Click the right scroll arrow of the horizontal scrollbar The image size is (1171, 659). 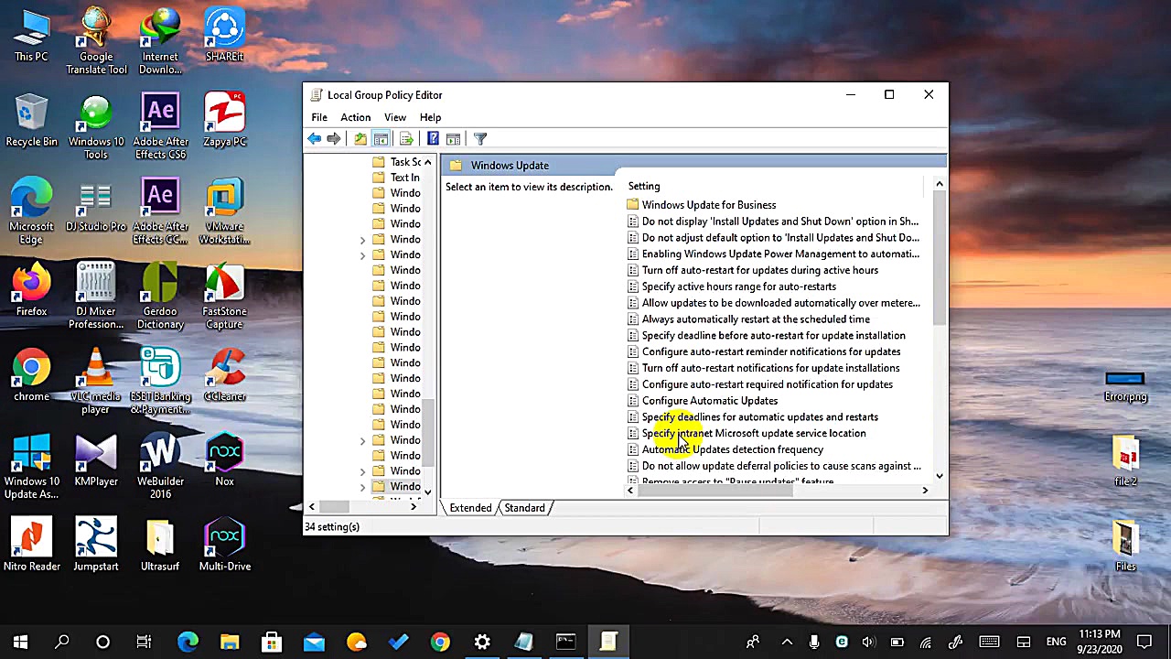924,491
